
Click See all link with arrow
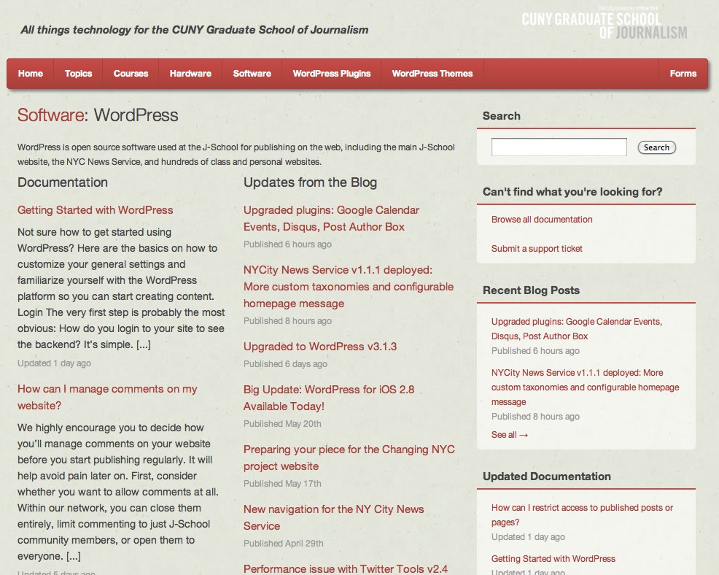coord(510,435)
